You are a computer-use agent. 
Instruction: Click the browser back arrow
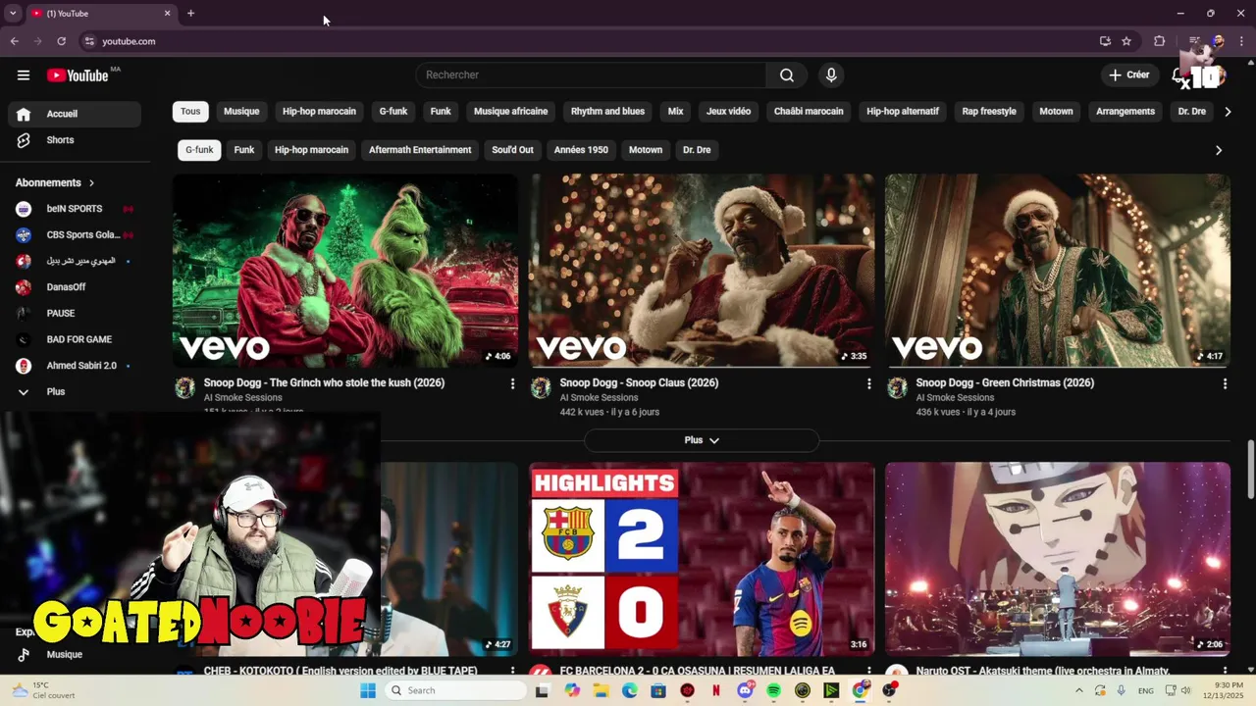point(14,41)
